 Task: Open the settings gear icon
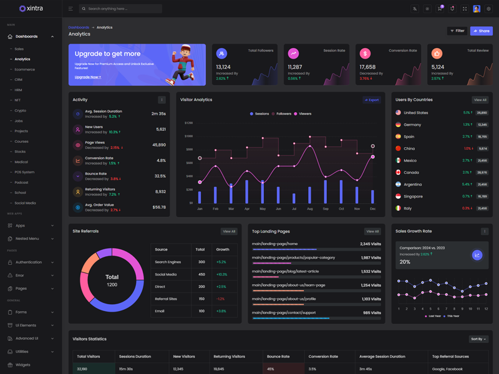[489, 9]
